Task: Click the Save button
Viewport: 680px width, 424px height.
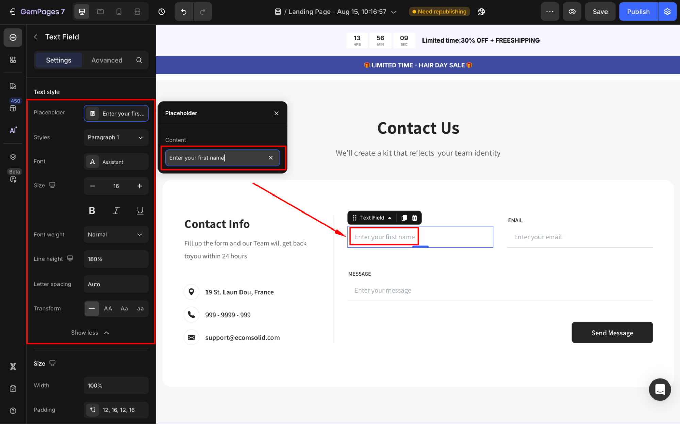Action: (600, 12)
